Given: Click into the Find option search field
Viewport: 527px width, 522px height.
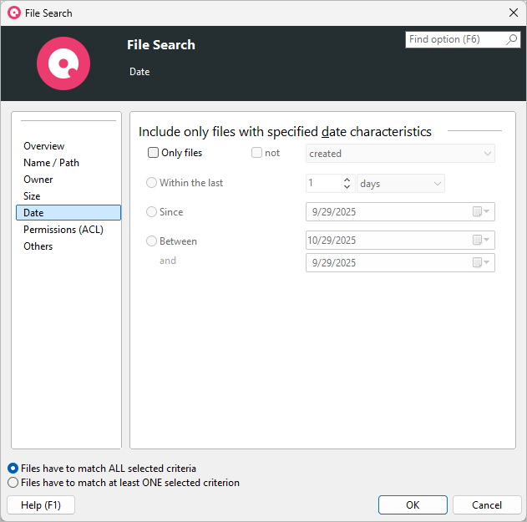Looking at the screenshot, I should coord(455,40).
